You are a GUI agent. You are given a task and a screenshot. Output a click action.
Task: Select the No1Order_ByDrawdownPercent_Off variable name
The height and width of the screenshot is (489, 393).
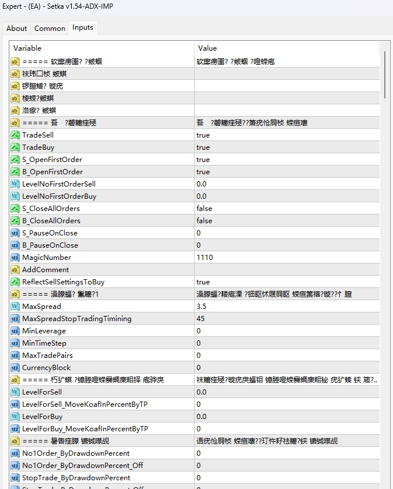coord(83,466)
